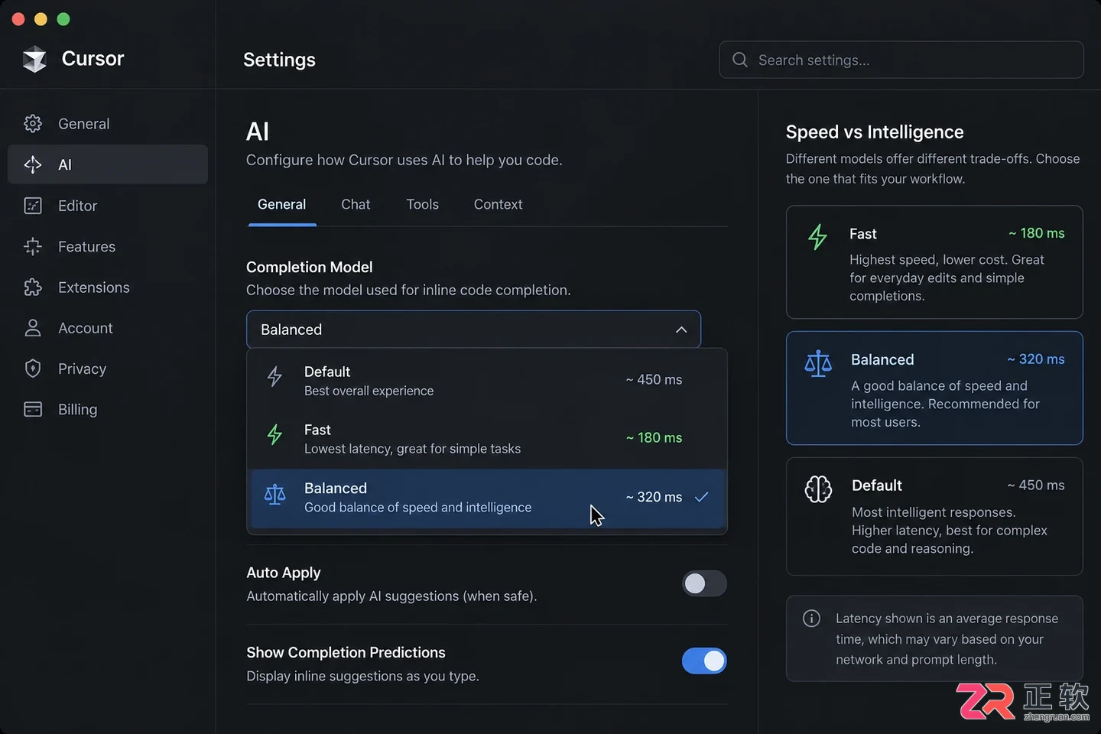This screenshot has height=734, width=1101.
Task: Go to Features settings
Action: point(108,246)
